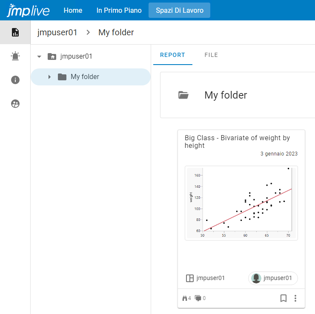Bookmark the Big Class report
Image resolution: width=315 pixels, height=314 pixels.
[283, 298]
